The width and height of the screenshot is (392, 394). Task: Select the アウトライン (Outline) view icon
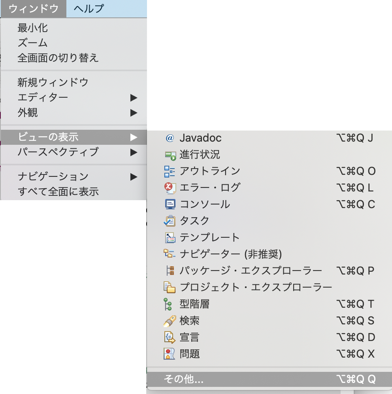coord(170,171)
